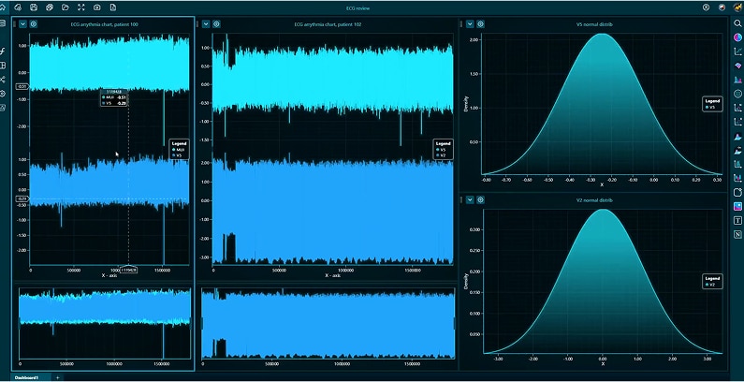Open the search tool in right sidebar
The width and height of the screenshot is (744, 382).
737,22
